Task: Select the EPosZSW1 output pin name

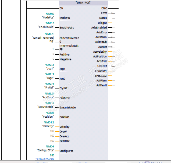Action: click(101, 71)
